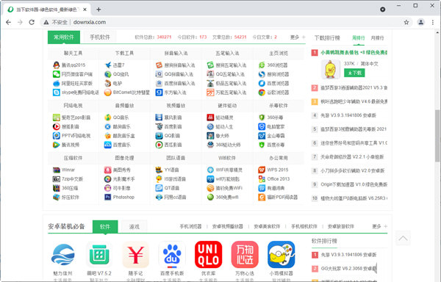Open the 百度手机版 paw app icon
Image resolution: width=441 pixels, height=282 pixels.
point(172,255)
